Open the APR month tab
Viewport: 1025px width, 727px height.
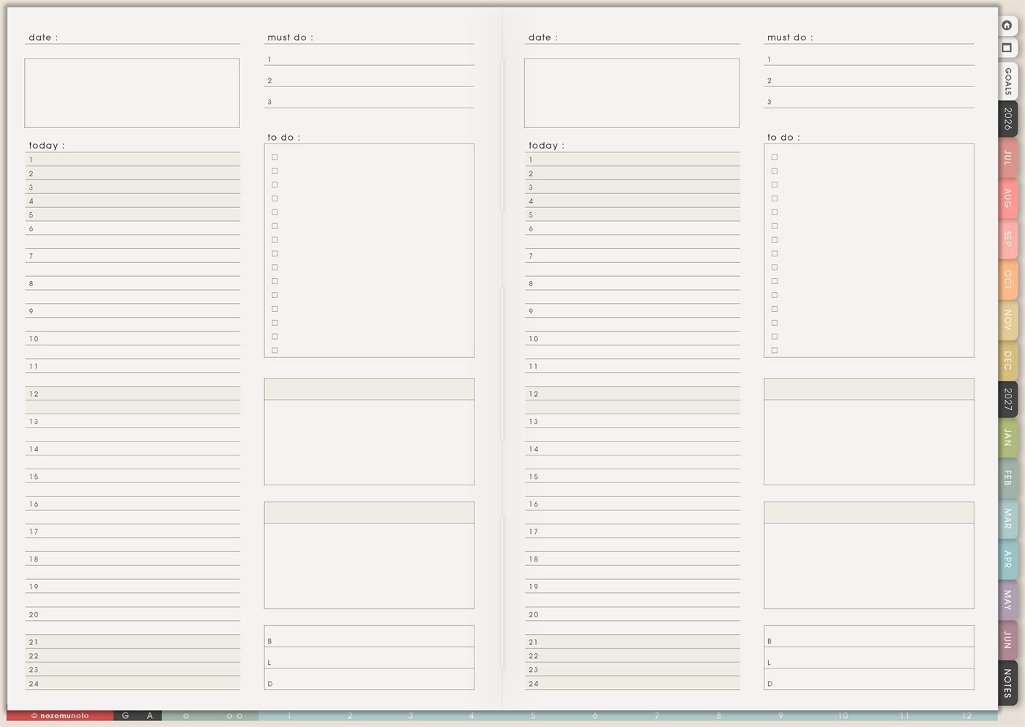1008,559
